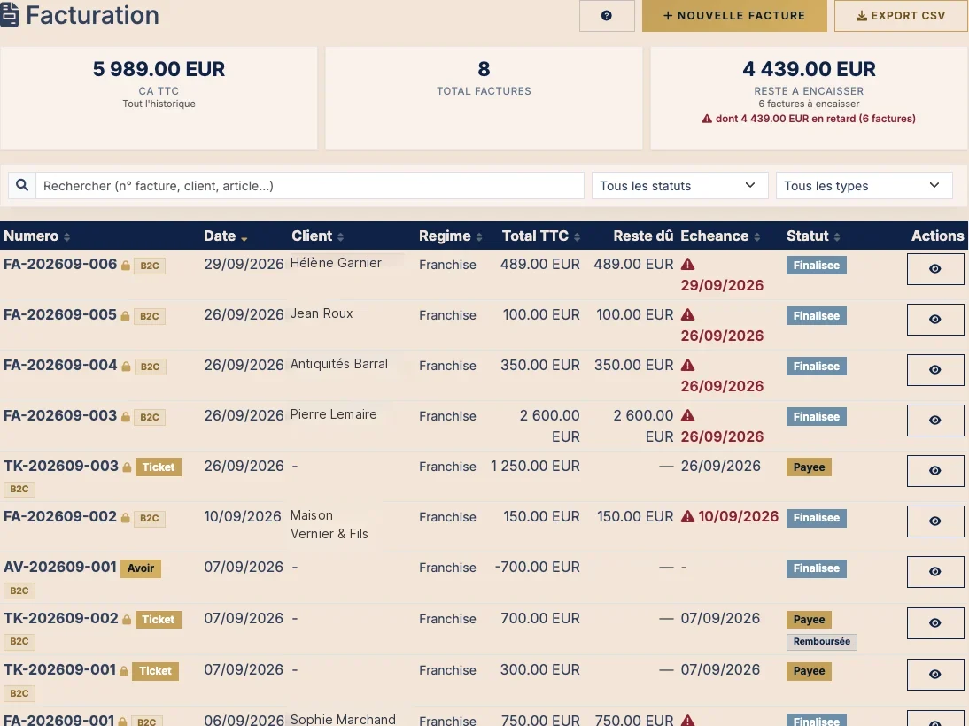This screenshot has height=726, width=969.
Task: Sort table by Echeance column
Action: point(721,236)
